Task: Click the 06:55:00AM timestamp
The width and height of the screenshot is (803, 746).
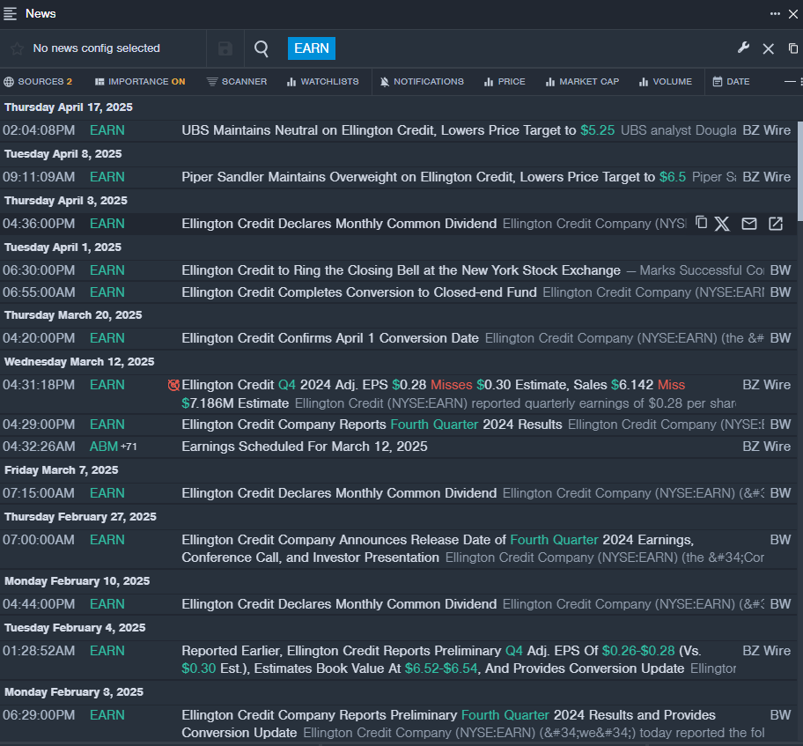Action: tap(39, 292)
